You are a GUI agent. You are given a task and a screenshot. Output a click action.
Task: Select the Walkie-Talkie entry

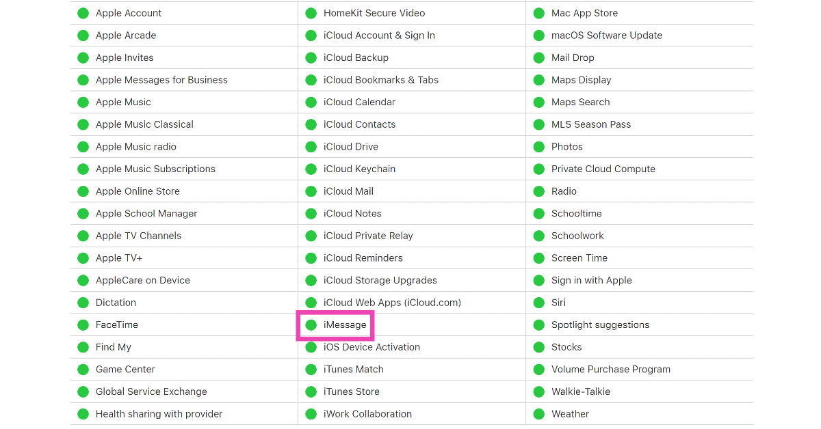pos(581,392)
